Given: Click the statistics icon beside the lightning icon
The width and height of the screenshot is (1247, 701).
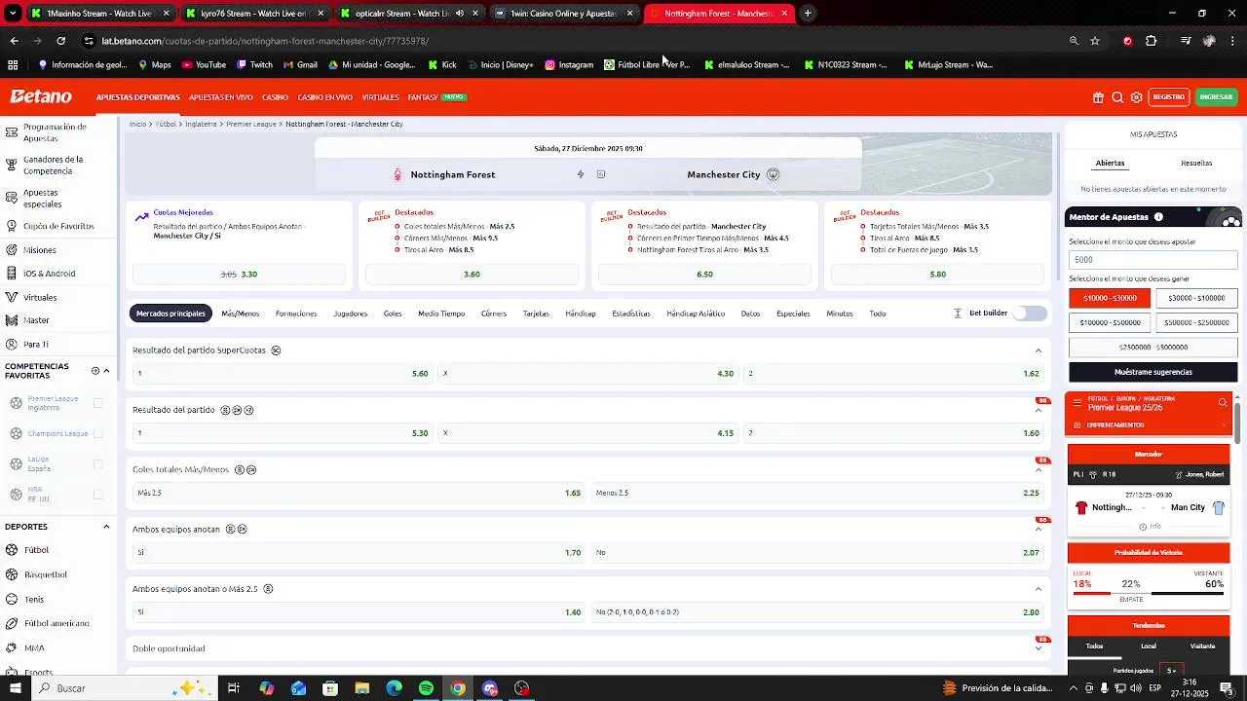Looking at the screenshot, I should (x=601, y=174).
